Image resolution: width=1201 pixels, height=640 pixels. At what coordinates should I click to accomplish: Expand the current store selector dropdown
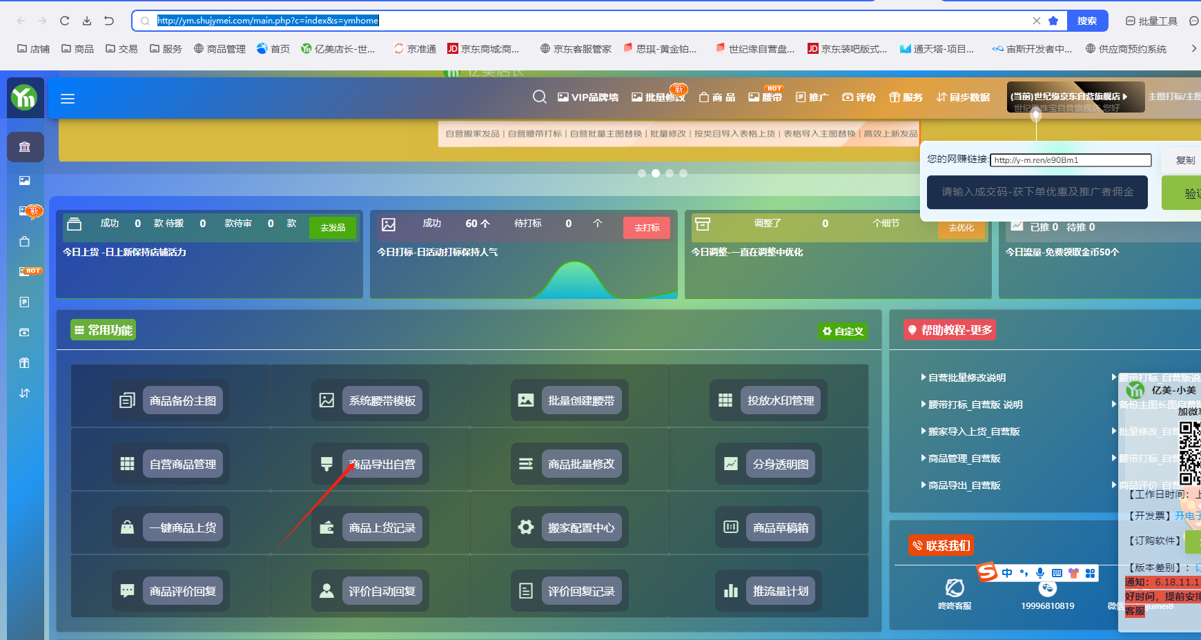(x=1068, y=97)
